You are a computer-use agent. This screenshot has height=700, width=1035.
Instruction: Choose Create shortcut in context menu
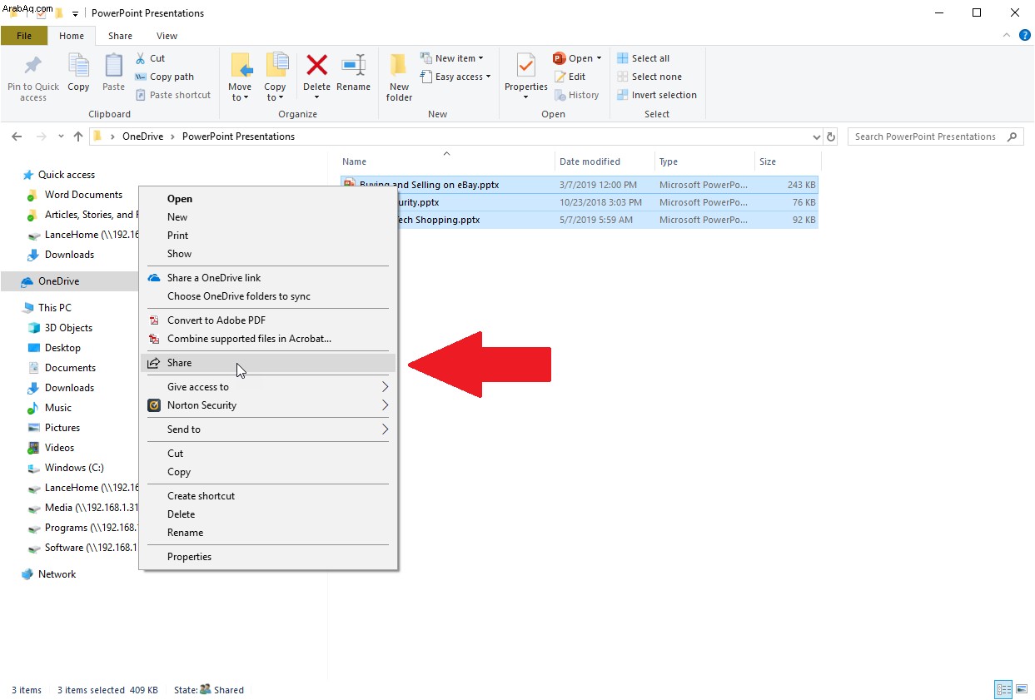click(268, 496)
